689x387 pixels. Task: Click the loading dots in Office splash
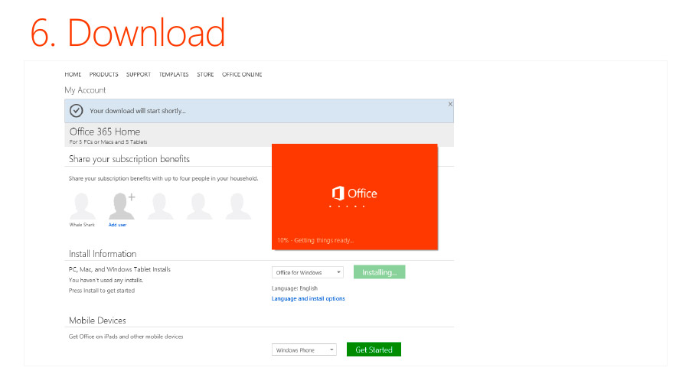click(347, 207)
